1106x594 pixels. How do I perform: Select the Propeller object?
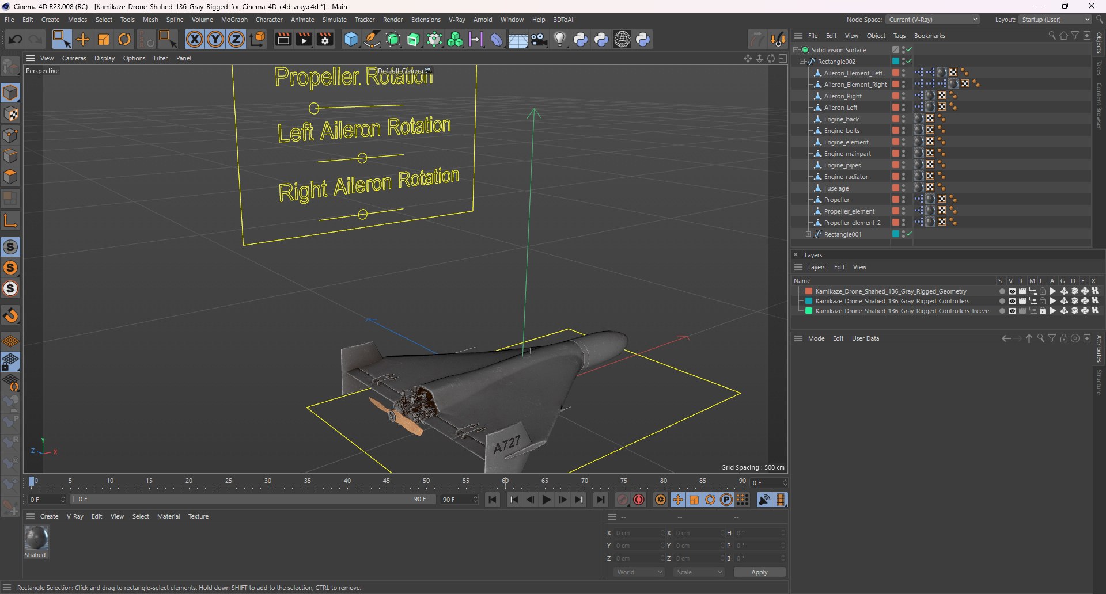(836, 200)
